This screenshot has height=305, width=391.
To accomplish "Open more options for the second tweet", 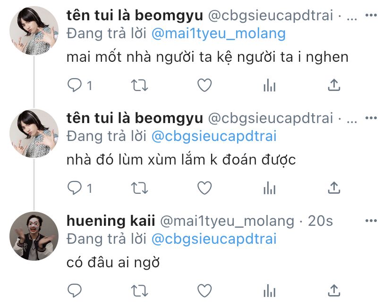I will [x=371, y=118].
